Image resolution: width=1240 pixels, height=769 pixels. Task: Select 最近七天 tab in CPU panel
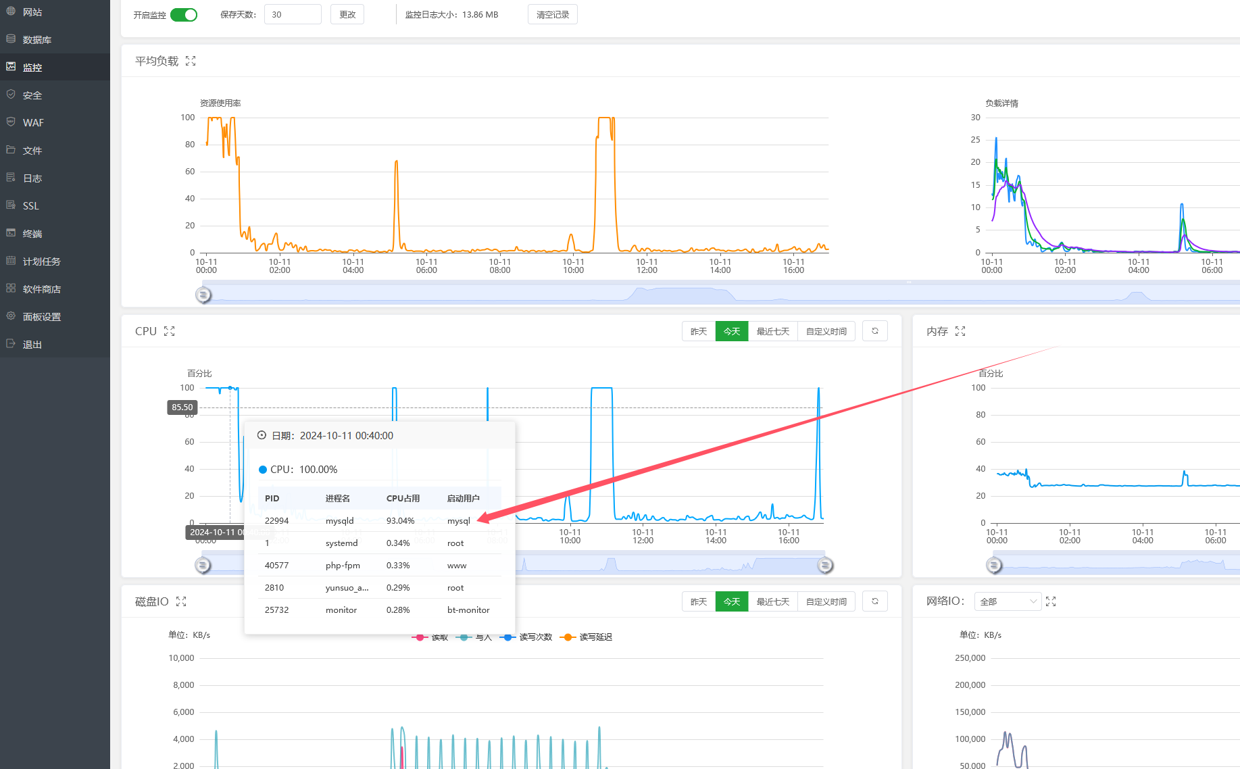(773, 331)
